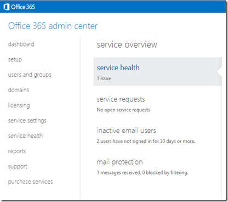The width and height of the screenshot is (228, 202).
Task: Open users and groups
Action: click(30, 75)
